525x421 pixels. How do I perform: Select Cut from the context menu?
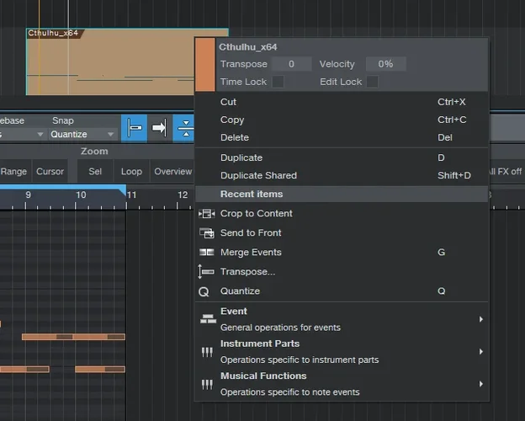pyautogui.click(x=228, y=102)
